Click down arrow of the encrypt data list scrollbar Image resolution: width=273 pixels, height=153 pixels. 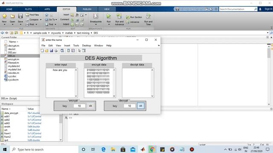point(114,96)
